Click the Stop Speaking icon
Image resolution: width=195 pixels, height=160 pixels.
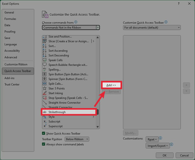pos(44,98)
